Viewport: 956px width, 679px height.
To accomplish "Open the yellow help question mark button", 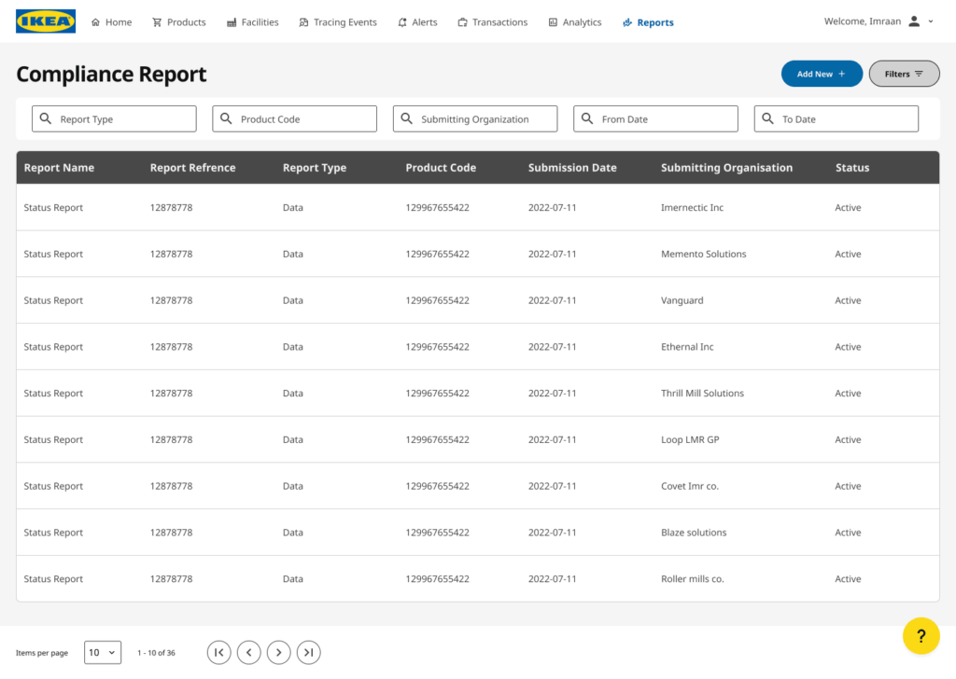I will coord(921,636).
